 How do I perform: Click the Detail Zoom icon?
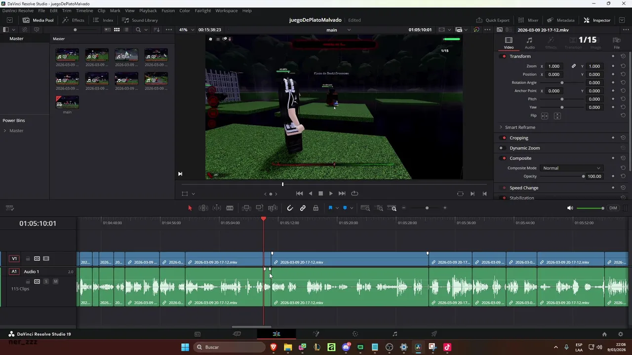point(379,208)
